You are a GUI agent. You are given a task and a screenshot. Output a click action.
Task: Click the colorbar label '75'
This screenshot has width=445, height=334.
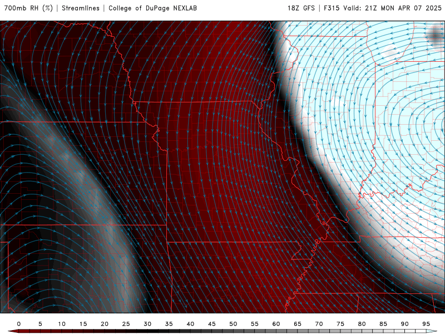point(340,324)
